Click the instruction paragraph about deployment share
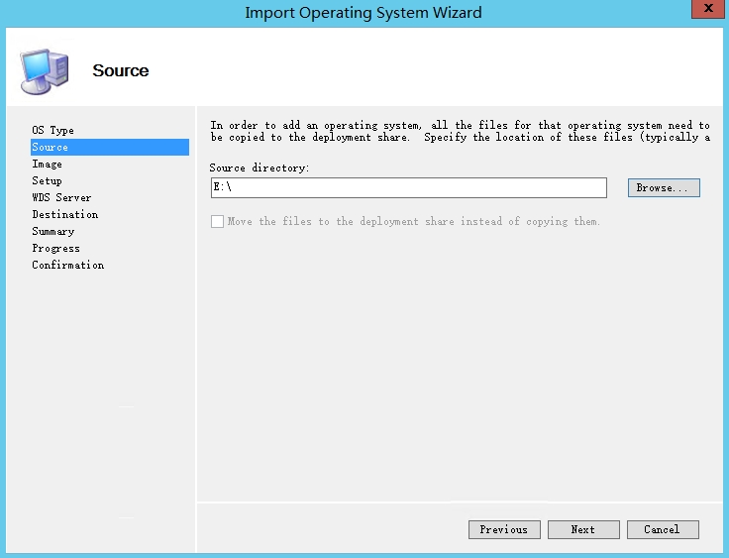This screenshot has width=729, height=558. (x=460, y=131)
